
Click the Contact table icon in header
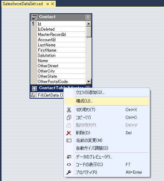click(x=34, y=17)
